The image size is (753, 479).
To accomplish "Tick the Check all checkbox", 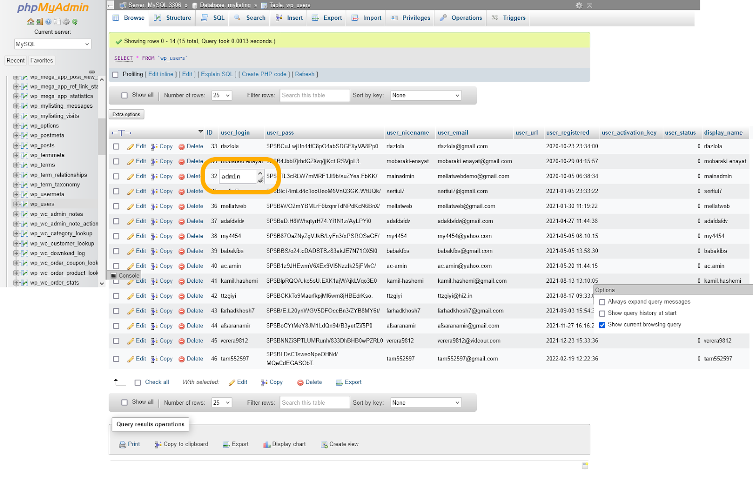I will 138,383.
